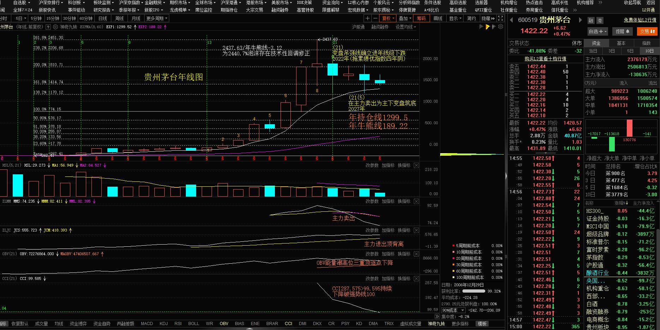Close the ZJMM indicator panel

click(417, 201)
